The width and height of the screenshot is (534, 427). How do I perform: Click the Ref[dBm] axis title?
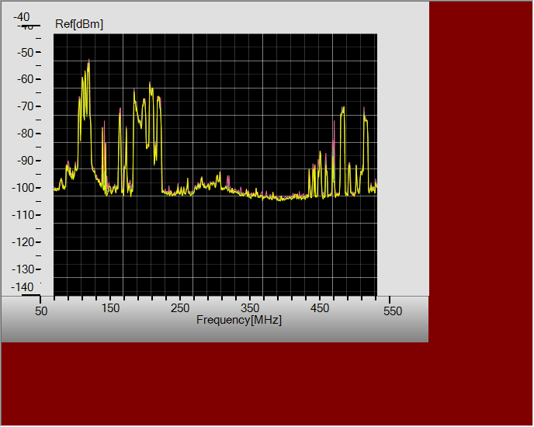click(79, 24)
